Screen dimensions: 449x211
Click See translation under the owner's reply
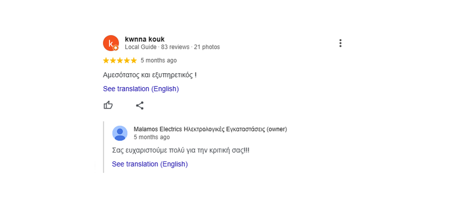point(150,164)
